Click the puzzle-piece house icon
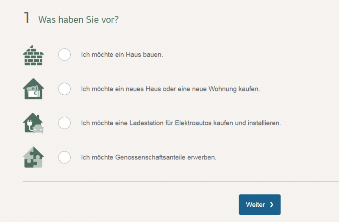The height and width of the screenshot is (222, 339). (x=33, y=157)
